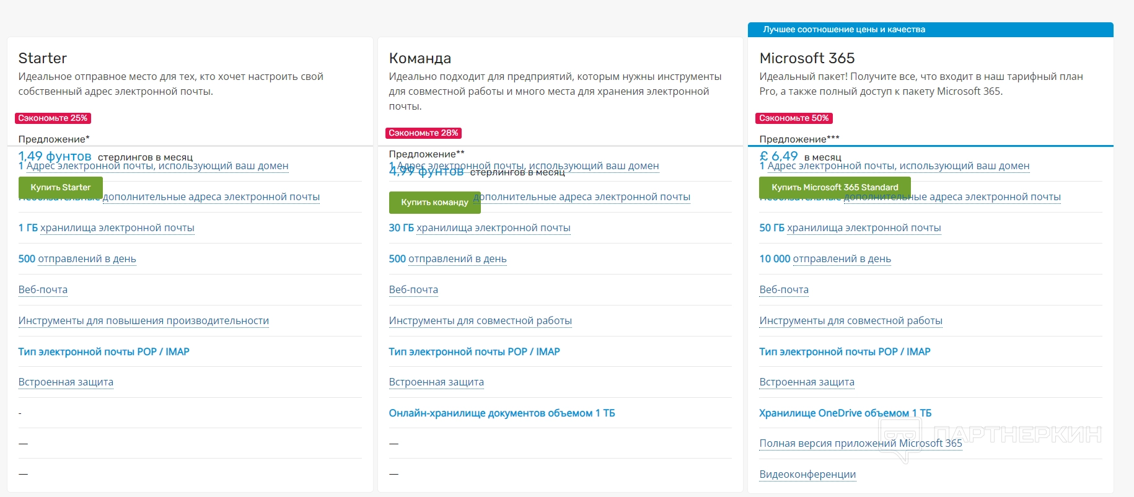The image size is (1134, 497).
Task: Open Полная версия приложений Microsoft 365 link
Action: pyautogui.click(x=860, y=443)
